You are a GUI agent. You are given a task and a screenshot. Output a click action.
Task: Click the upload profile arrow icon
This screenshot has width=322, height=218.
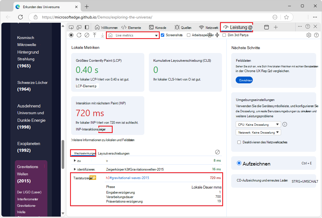pos(95,35)
